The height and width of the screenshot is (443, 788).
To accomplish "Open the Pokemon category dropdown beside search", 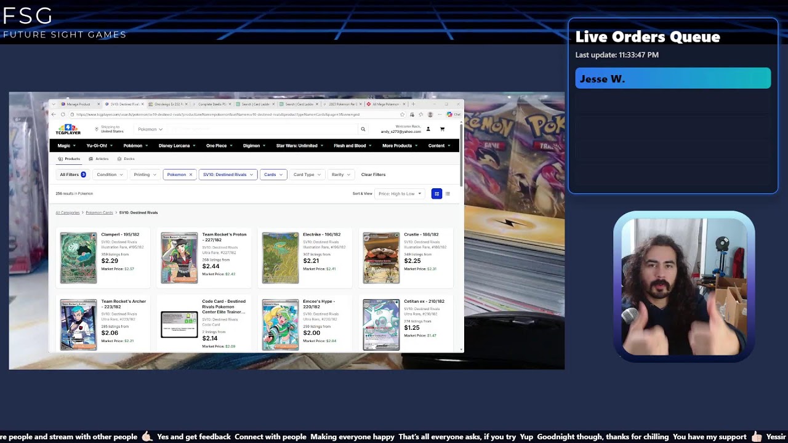I will [x=150, y=129].
